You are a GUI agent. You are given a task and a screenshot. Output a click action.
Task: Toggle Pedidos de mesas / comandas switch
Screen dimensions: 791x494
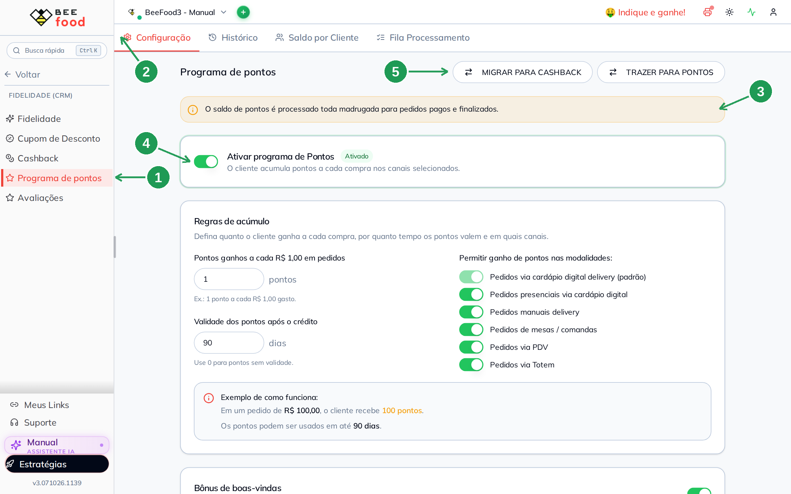[x=471, y=329]
